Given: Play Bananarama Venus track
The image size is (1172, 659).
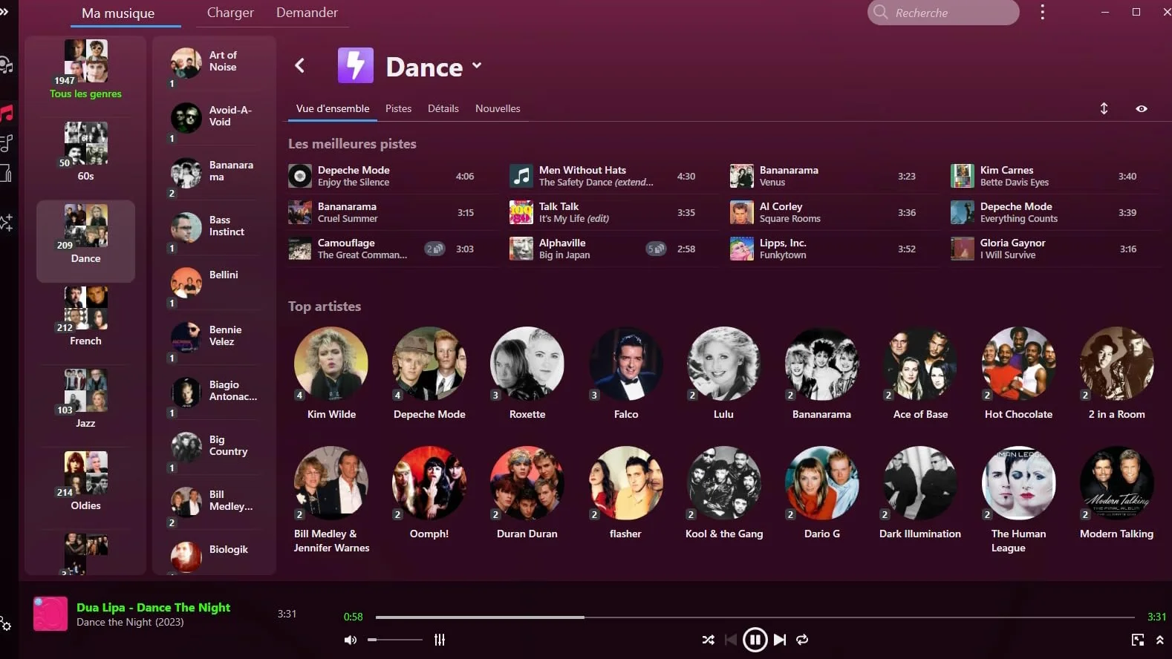Looking at the screenshot, I should click(823, 176).
